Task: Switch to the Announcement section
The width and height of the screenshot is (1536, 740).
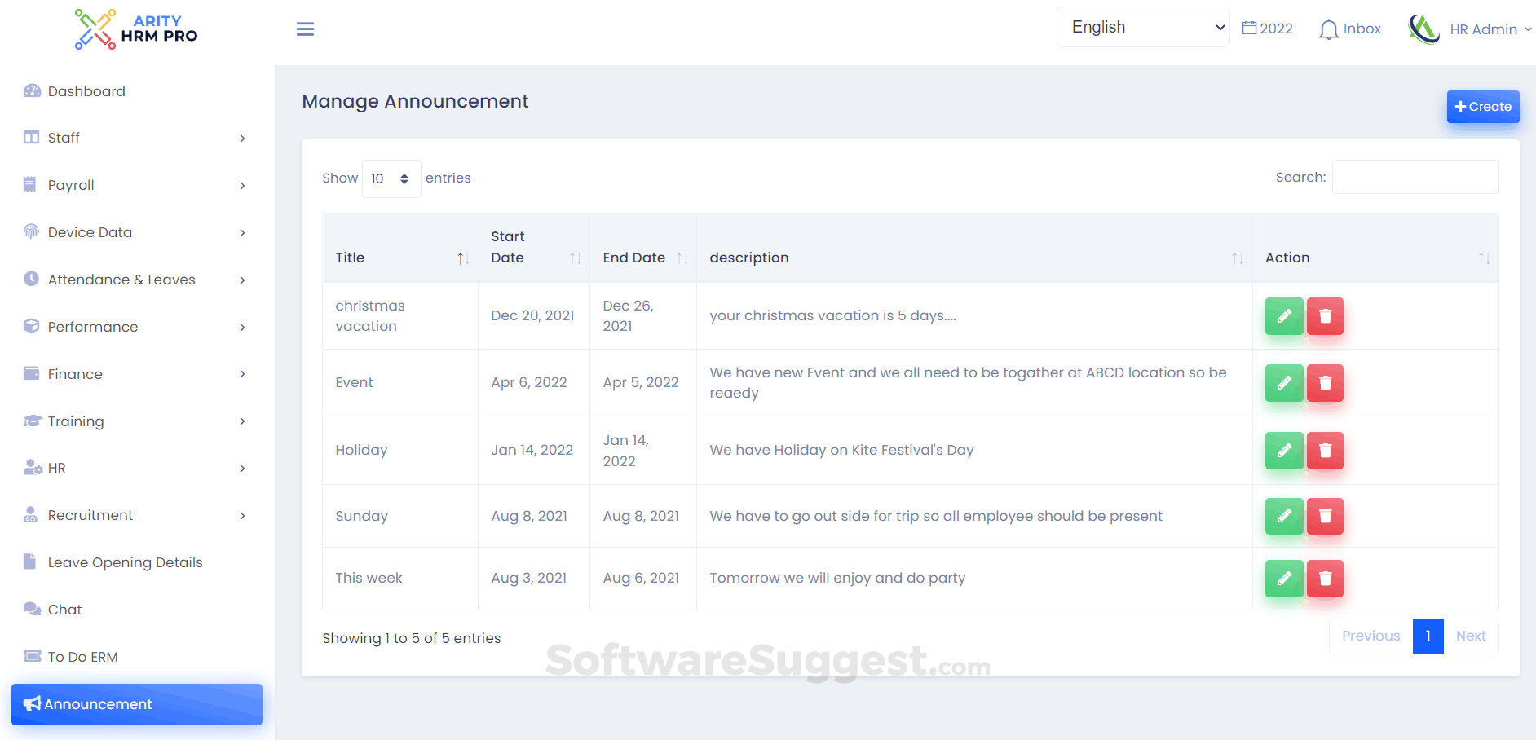Action: 98,703
